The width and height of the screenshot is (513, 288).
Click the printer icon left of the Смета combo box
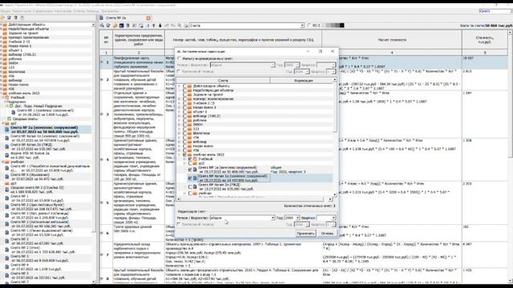coord(186,26)
